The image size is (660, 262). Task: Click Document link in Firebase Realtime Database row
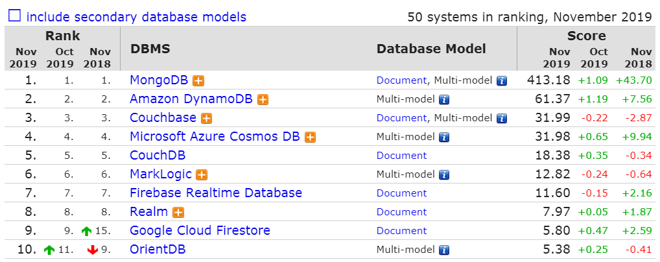pyautogui.click(x=401, y=193)
